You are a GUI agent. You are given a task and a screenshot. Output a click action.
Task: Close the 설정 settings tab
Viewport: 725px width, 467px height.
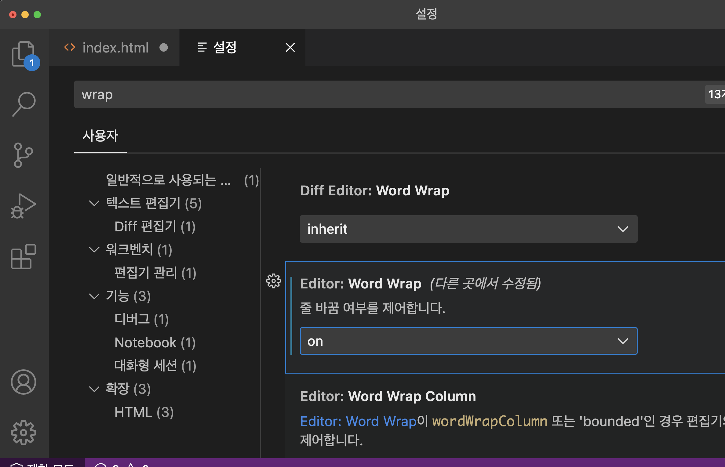click(290, 48)
